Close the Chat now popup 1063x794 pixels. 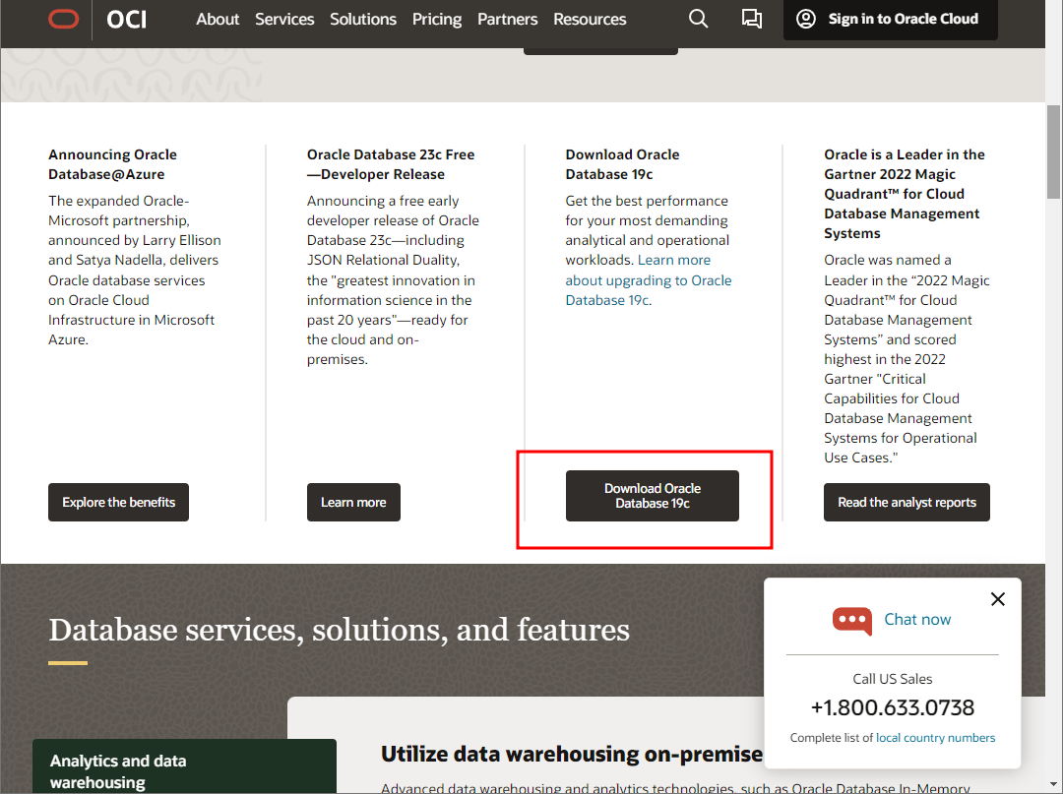tap(997, 599)
